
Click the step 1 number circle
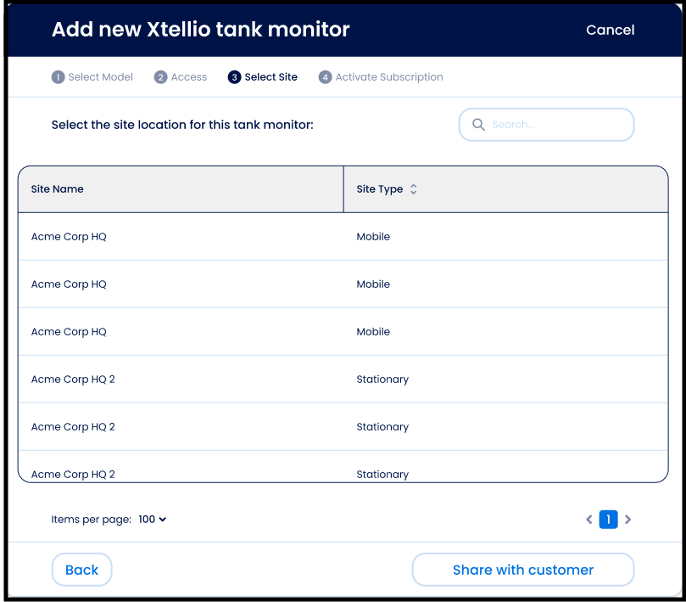58,77
